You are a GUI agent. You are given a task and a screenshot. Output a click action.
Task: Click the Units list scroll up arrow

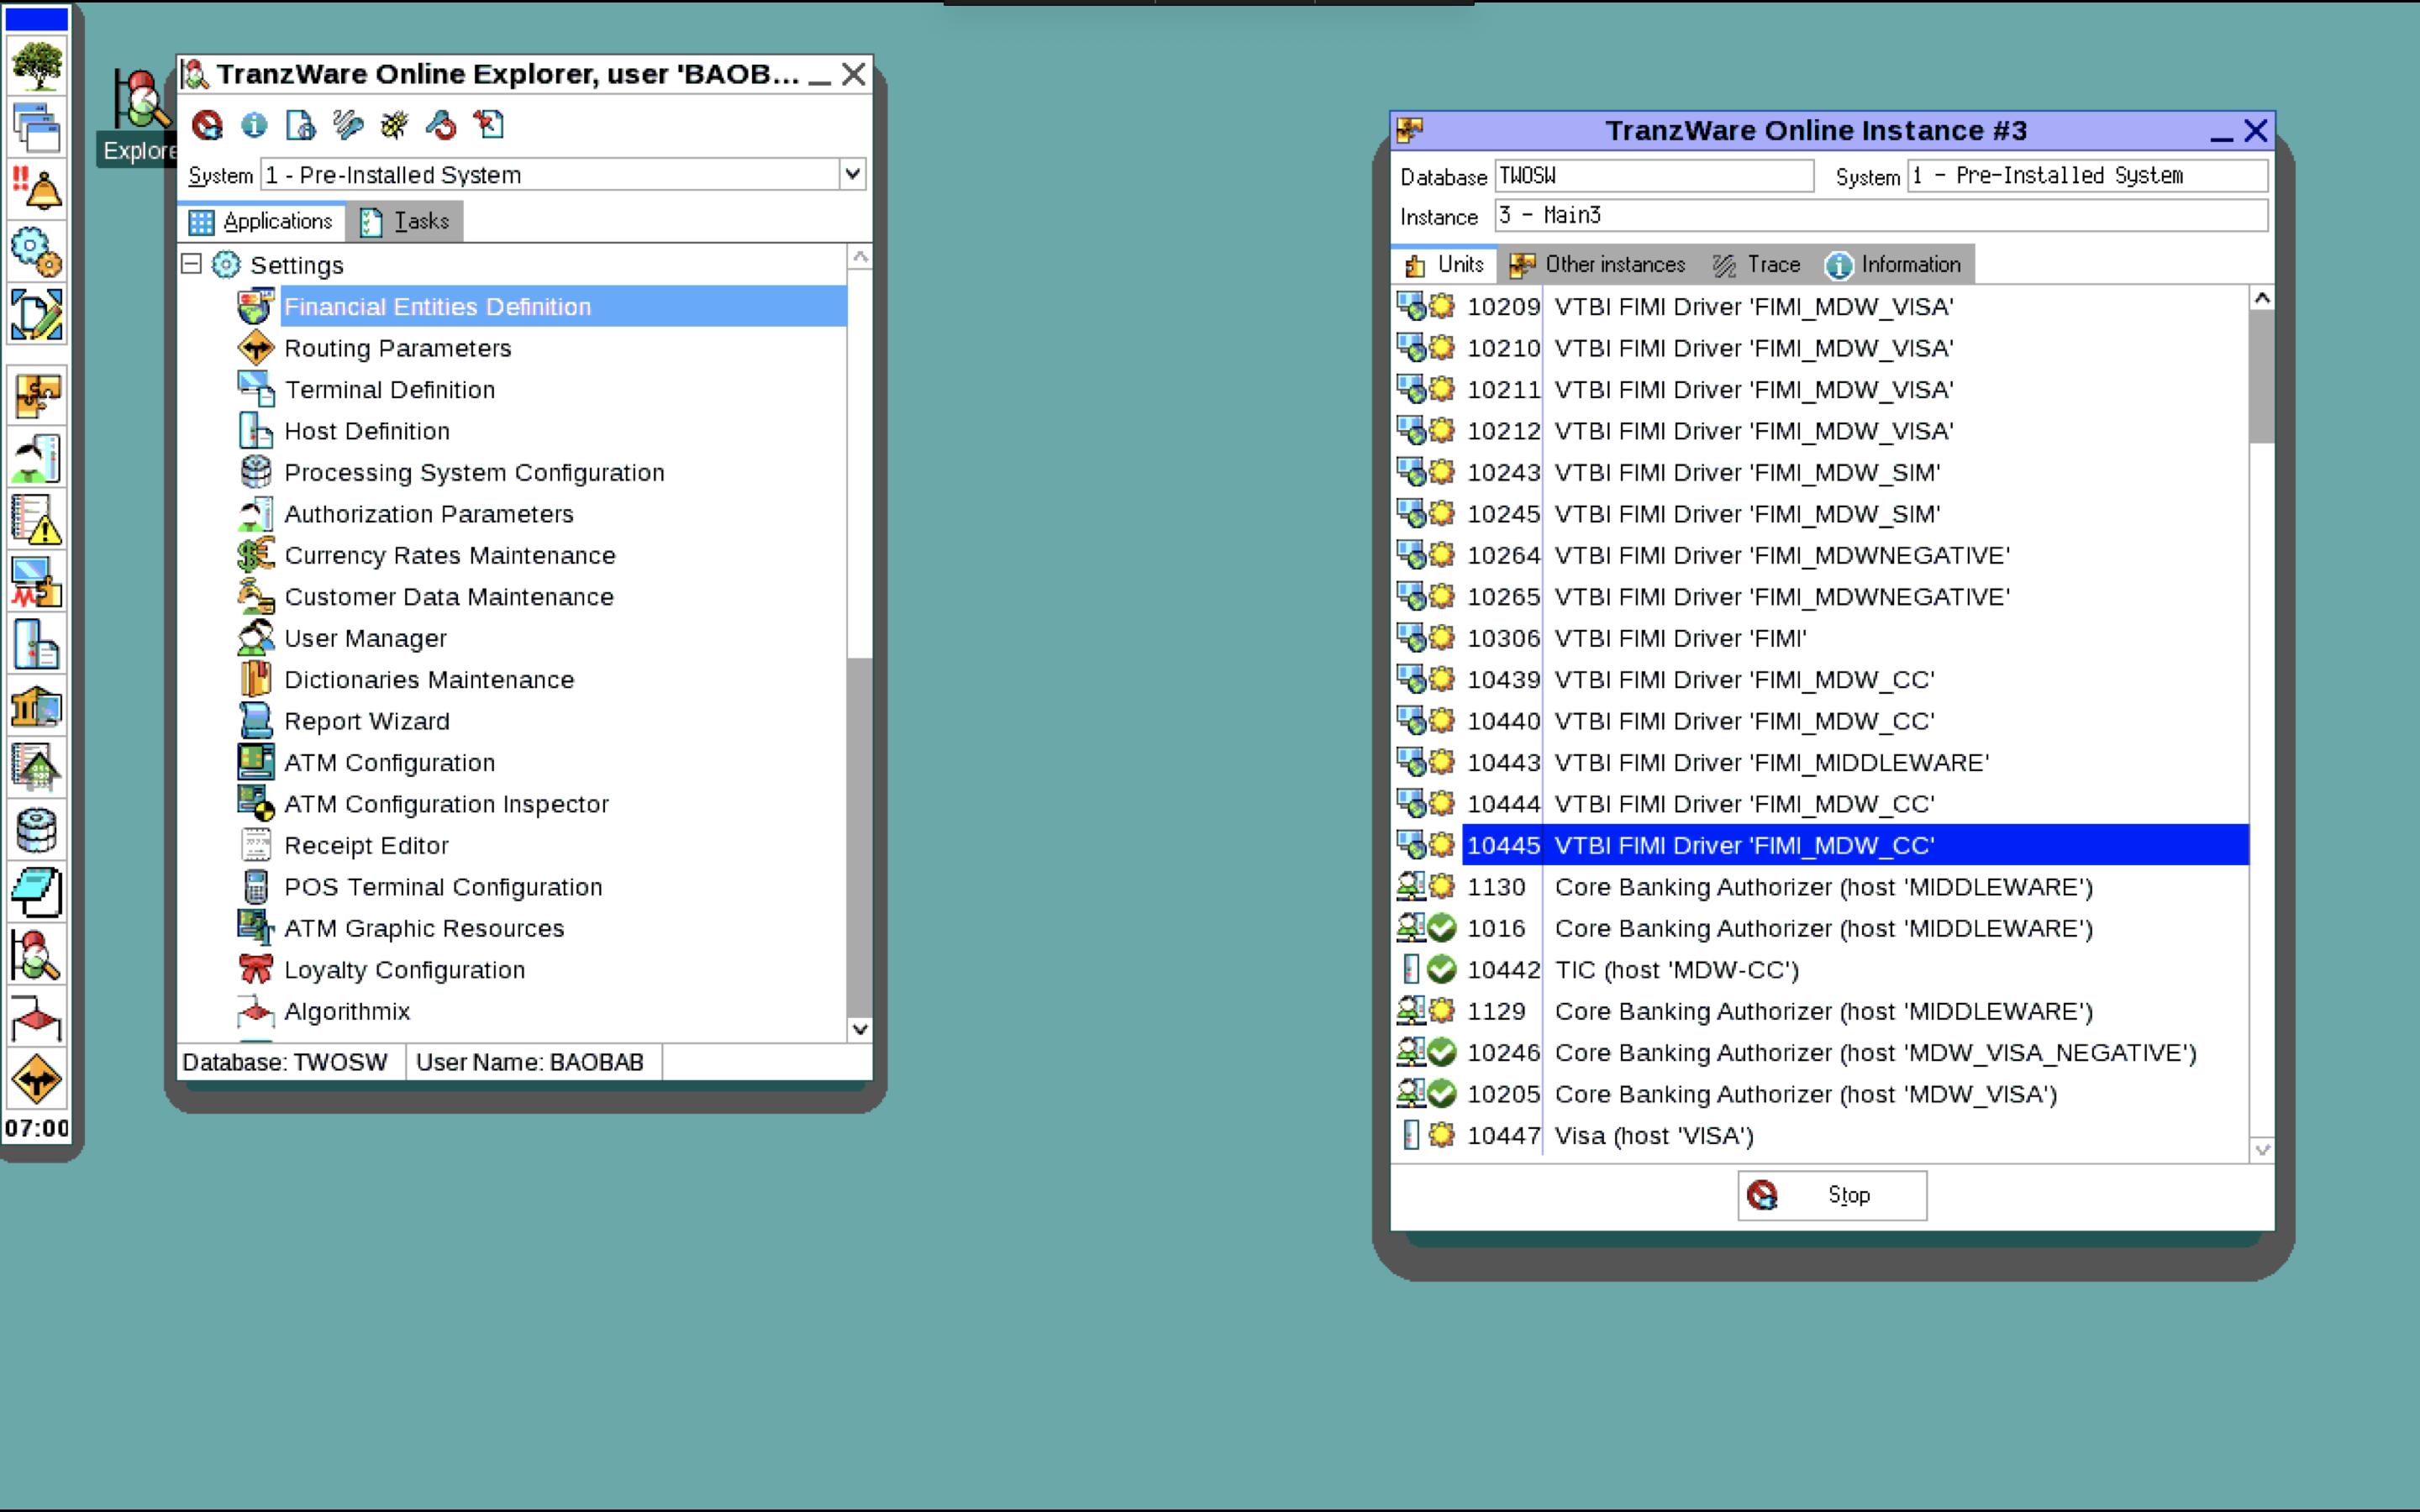2261,298
